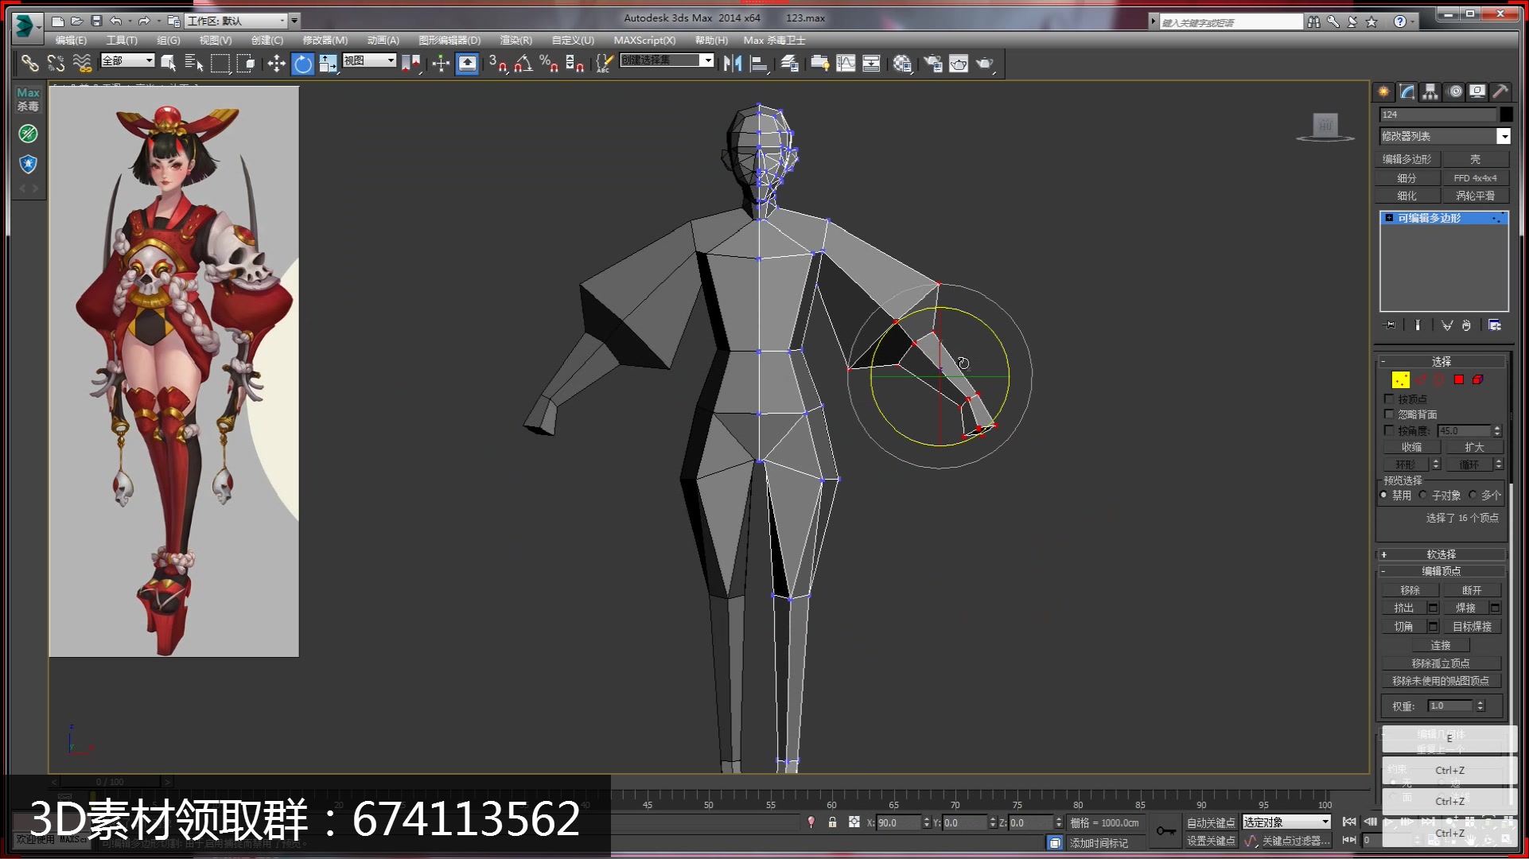
Task: Collapse the 编辑顶点 rollout
Action: click(1441, 571)
